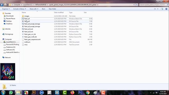Open Photoshop from the taskbar

[x=80, y=93]
